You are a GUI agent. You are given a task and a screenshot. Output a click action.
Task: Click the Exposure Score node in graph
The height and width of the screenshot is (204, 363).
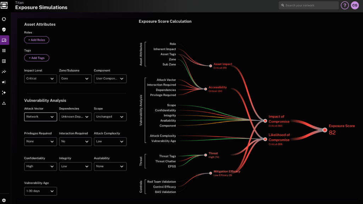(x=325, y=130)
